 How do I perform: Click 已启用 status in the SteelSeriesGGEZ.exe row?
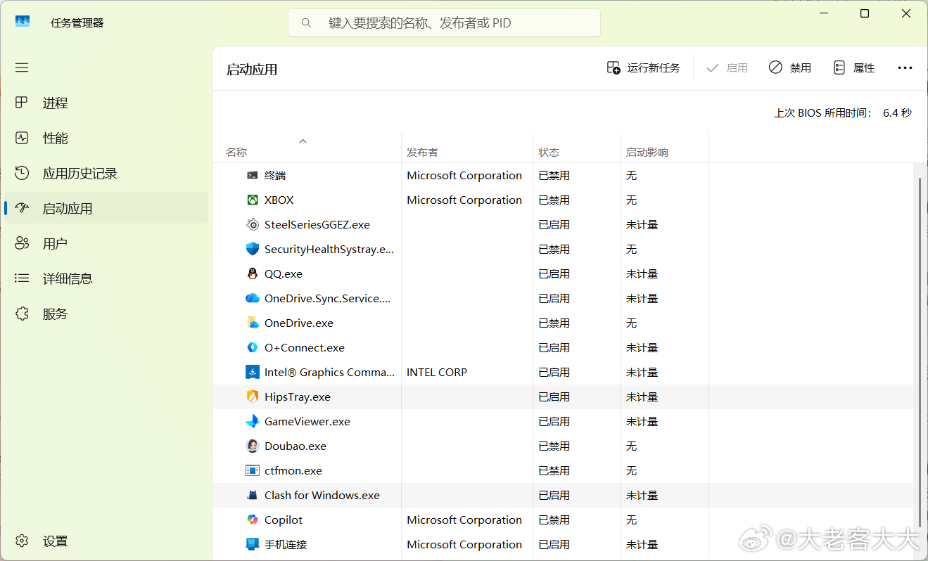coord(554,224)
